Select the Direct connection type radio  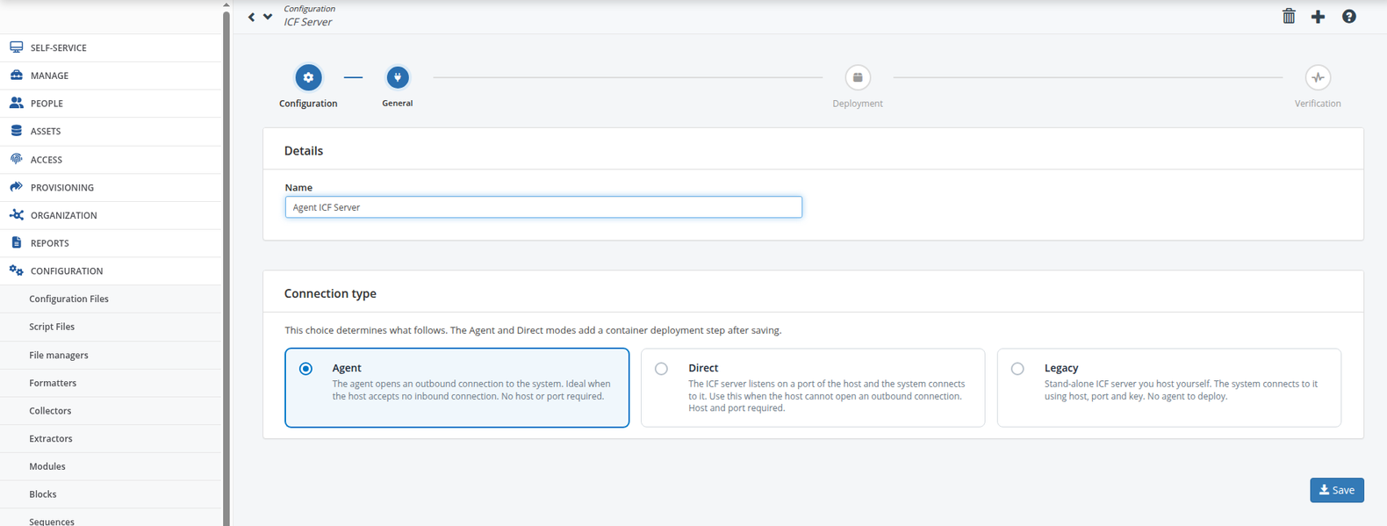coord(661,369)
